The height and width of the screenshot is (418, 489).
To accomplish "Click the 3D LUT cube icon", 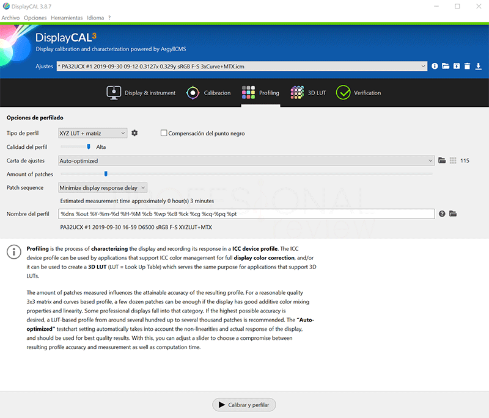I will click(x=297, y=92).
